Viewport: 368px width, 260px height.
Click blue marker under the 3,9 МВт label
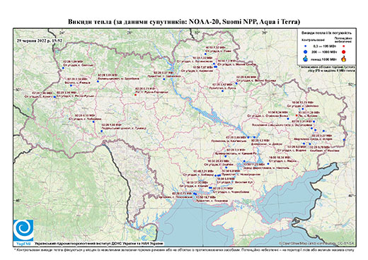click(x=225, y=156)
